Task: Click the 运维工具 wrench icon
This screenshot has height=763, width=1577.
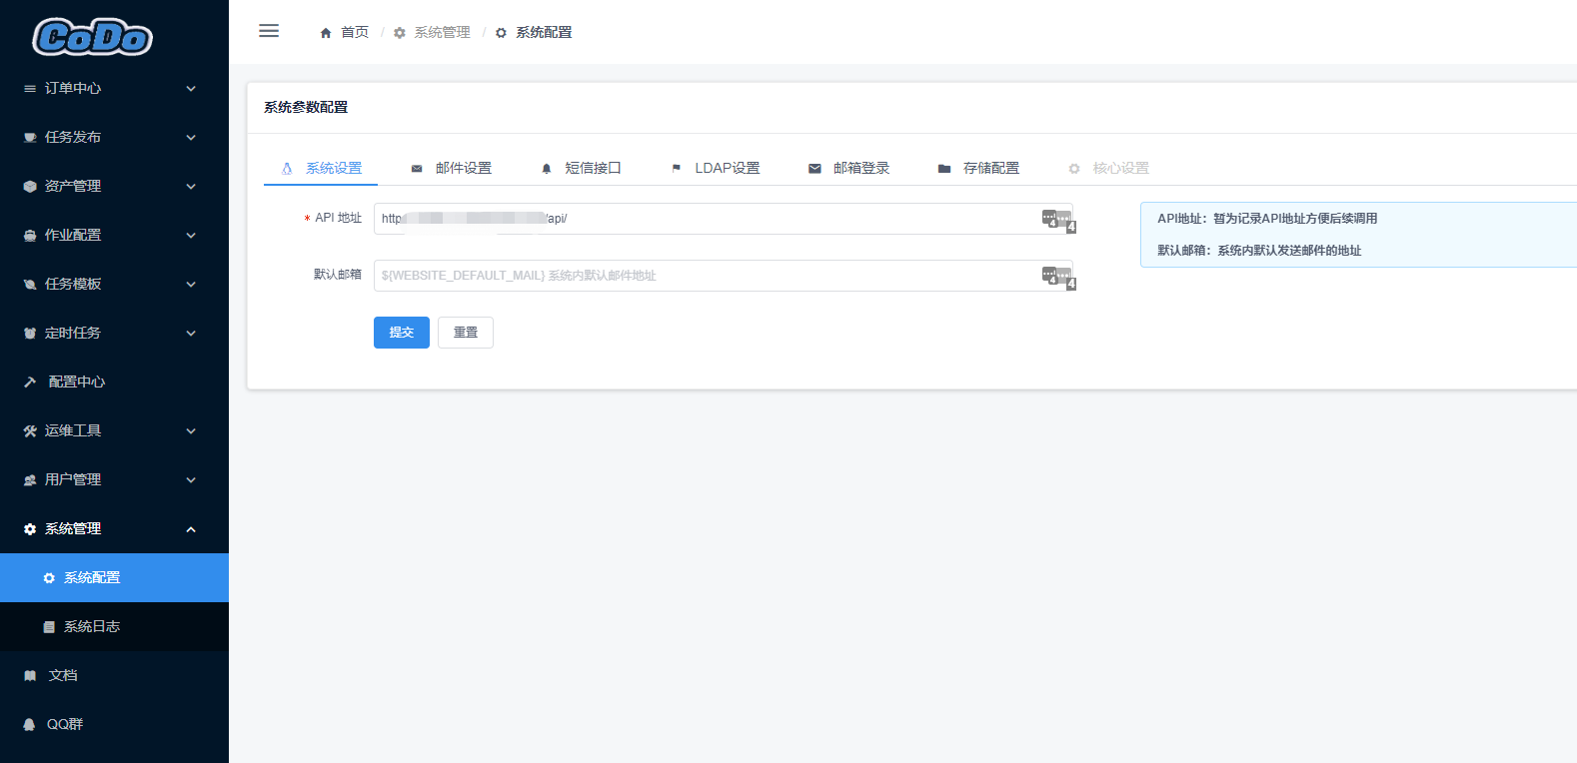Action: 30,431
